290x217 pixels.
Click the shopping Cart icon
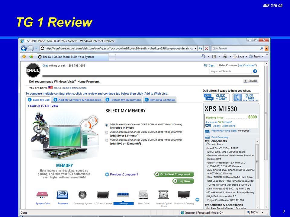(205, 65)
